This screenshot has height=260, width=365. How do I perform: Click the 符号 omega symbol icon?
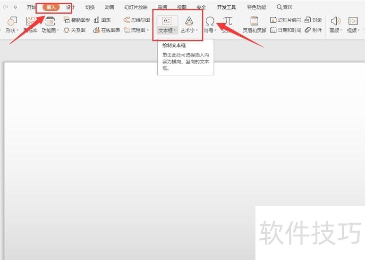pyautogui.click(x=210, y=21)
